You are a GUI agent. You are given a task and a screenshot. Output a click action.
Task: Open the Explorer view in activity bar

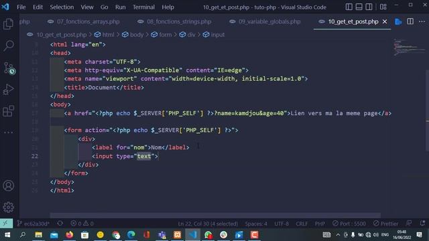(x=8, y=24)
